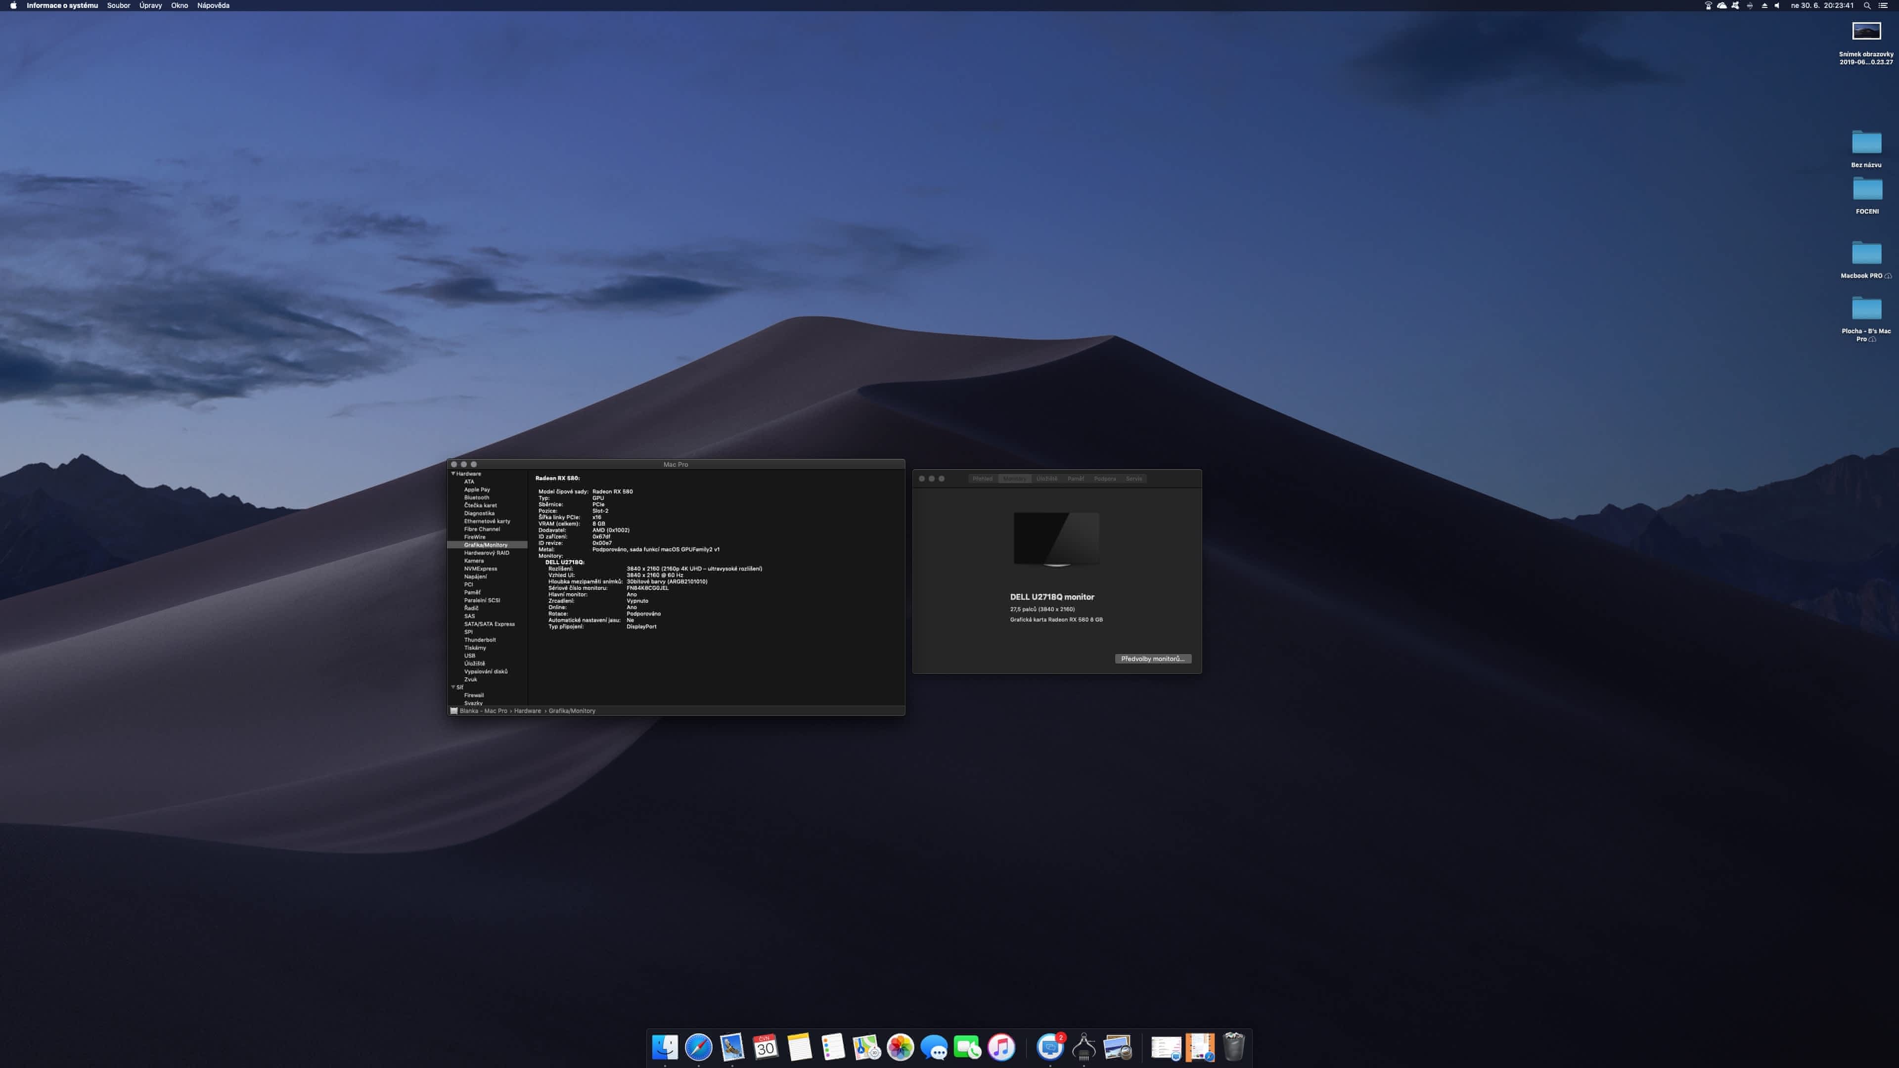The image size is (1899, 1068).
Task: Open the Nápověda menu
Action: tap(213, 5)
